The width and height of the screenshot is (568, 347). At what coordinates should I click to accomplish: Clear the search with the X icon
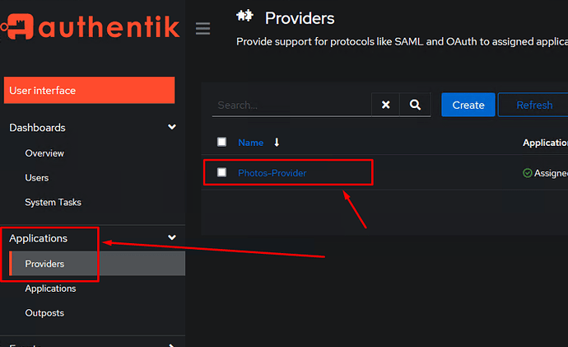[x=386, y=105]
